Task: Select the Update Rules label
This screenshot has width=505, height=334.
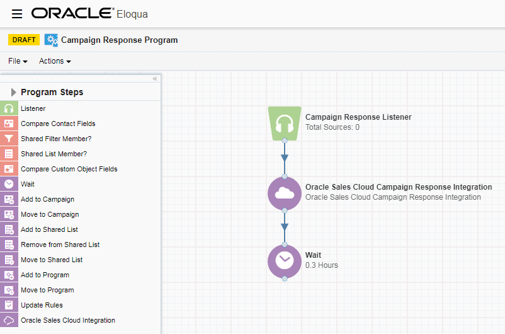Action: 42,305
